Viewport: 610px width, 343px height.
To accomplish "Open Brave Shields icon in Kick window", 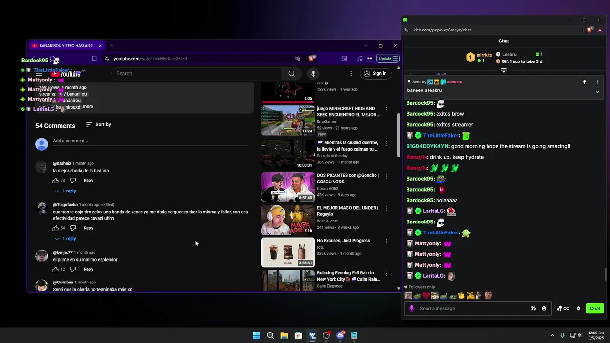I will click(x=590, y=30).
